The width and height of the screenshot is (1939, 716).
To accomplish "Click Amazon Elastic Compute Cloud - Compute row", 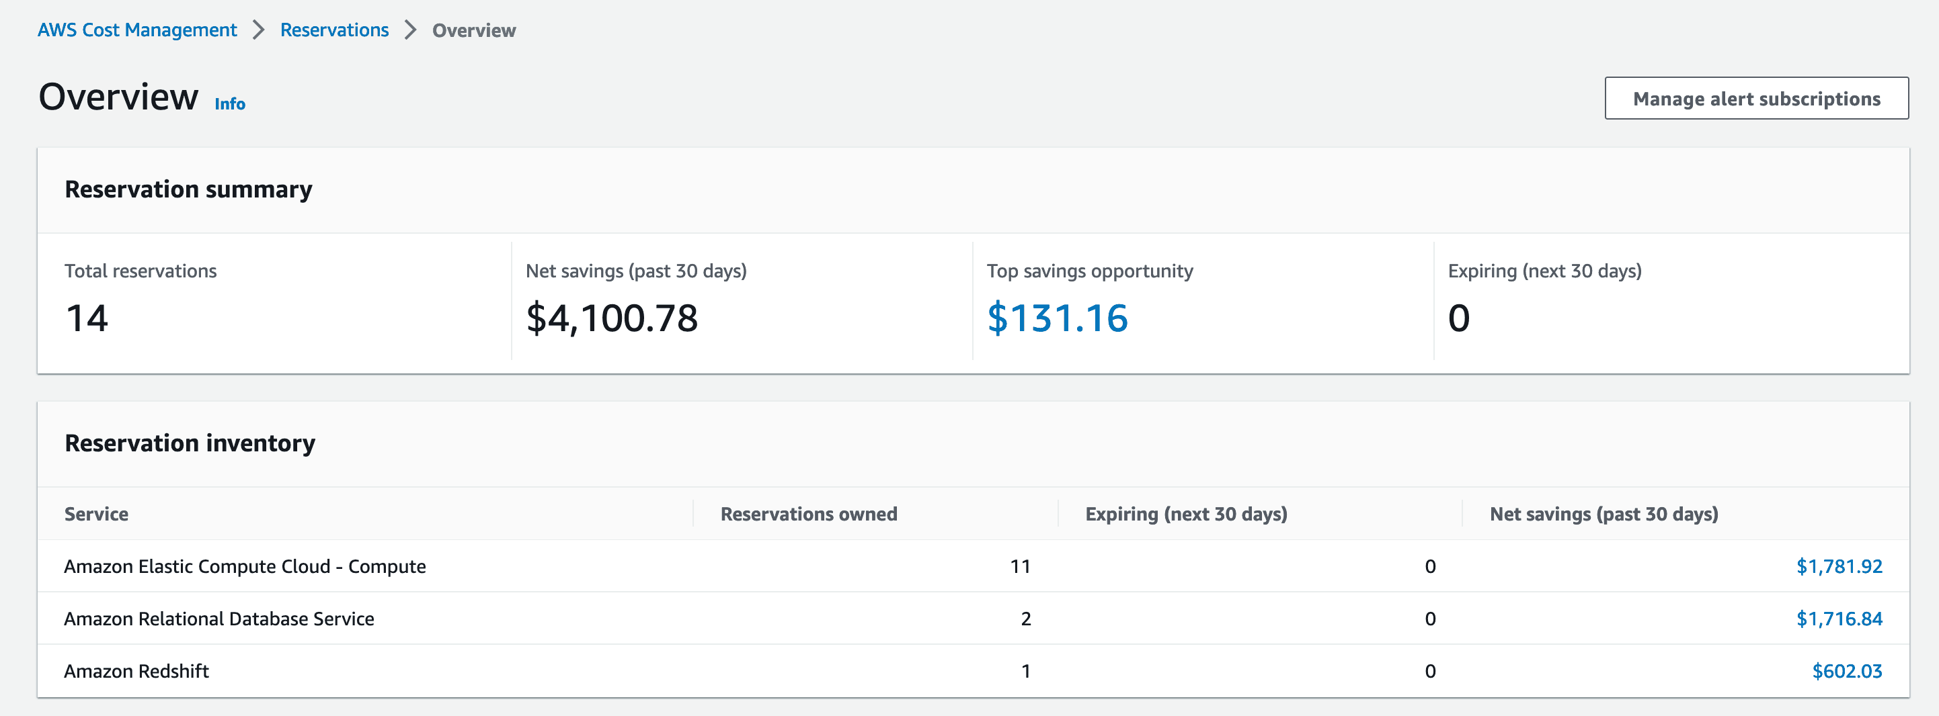I will [x=974, y=566].
